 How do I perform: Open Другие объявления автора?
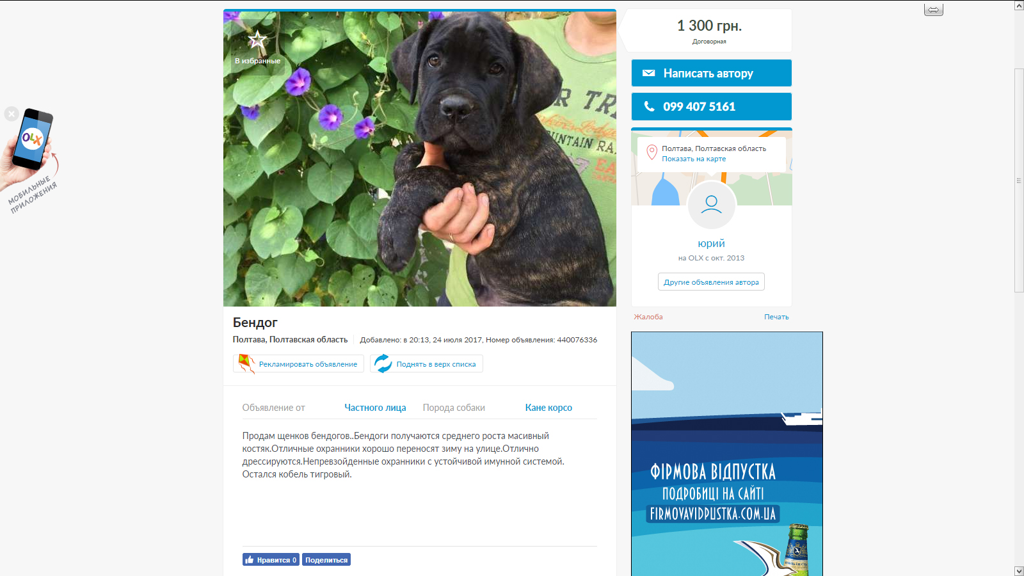click(711, 282)
